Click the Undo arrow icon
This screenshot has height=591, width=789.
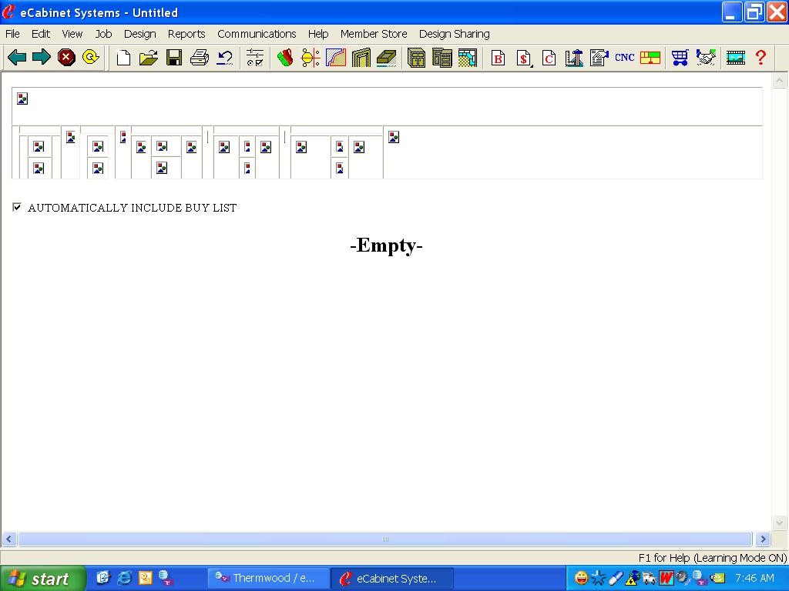(224, 58)
